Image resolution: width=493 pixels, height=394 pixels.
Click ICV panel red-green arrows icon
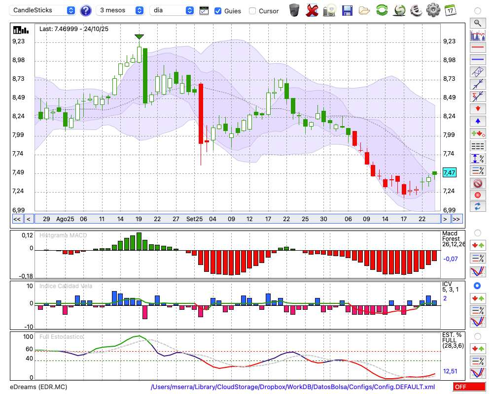click(478, 298)
